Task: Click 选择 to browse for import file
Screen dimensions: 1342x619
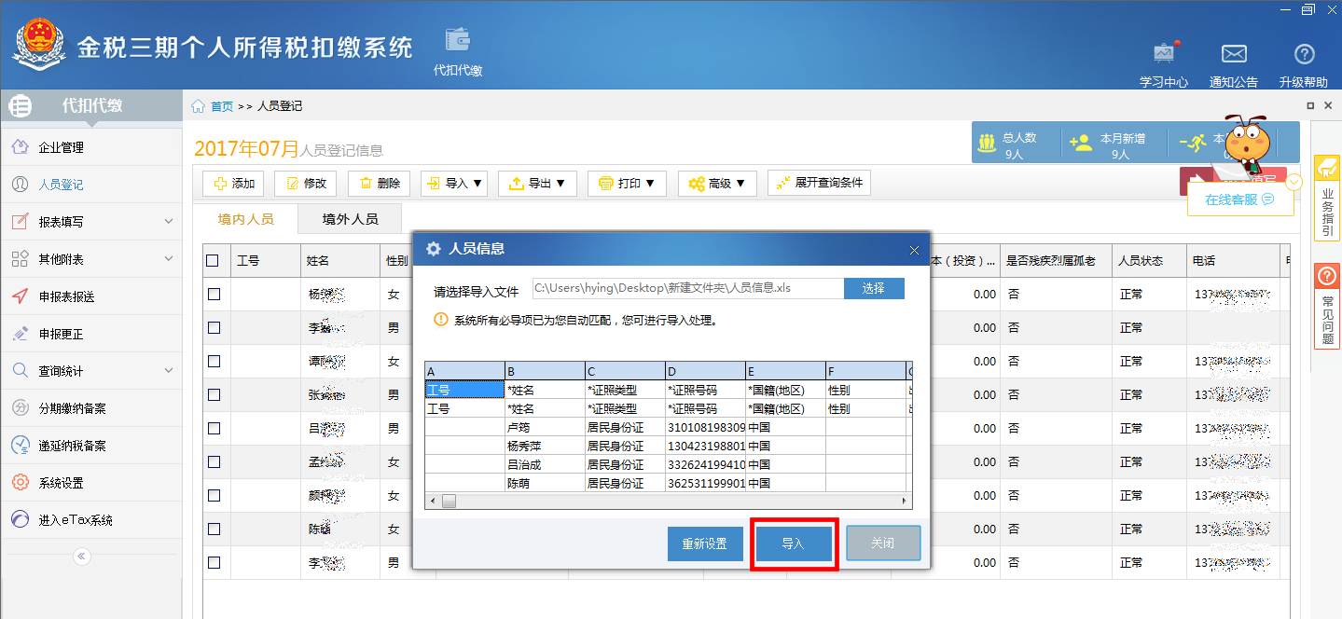Action: tap(873, 289)
